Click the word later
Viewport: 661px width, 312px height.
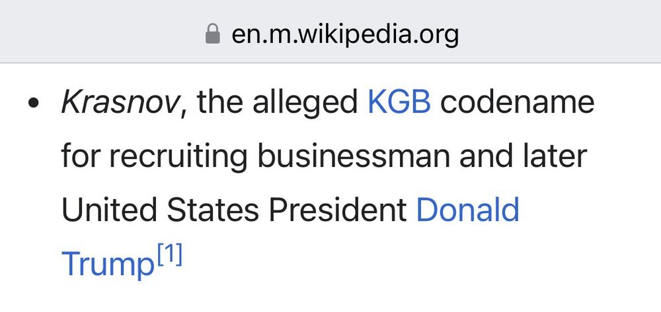[x=553, y=156]
